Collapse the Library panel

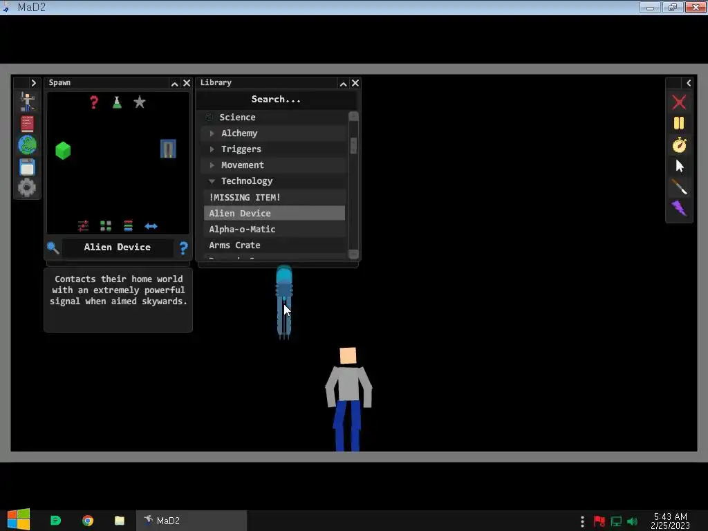(x=343, y=84)
